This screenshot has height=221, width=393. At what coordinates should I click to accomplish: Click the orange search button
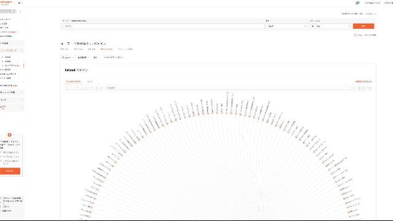[364, 26]
